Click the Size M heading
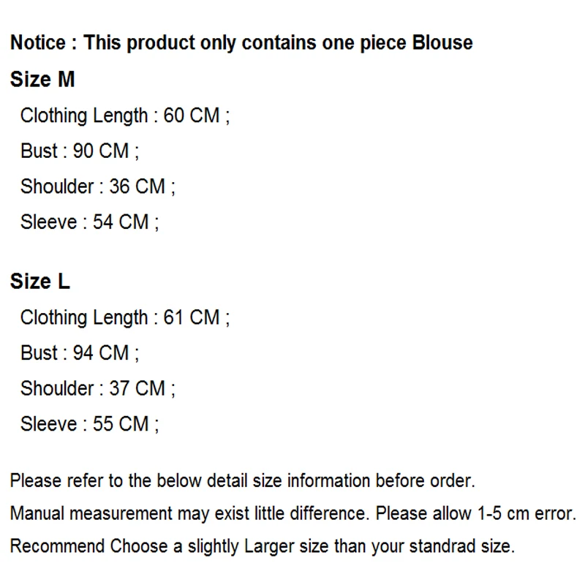 [42, 79]
